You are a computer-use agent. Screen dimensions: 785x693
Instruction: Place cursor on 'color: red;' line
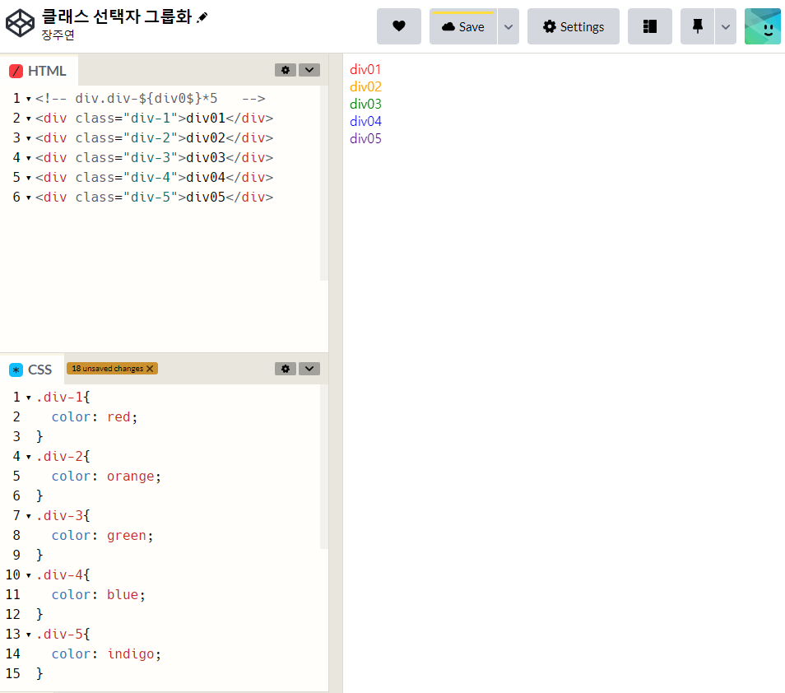pyautogui.click(x=95, y=416)
